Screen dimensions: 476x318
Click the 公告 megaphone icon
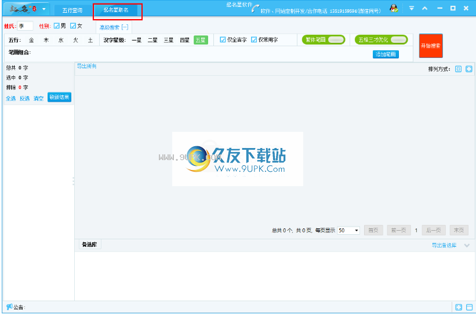coord(9,307)
